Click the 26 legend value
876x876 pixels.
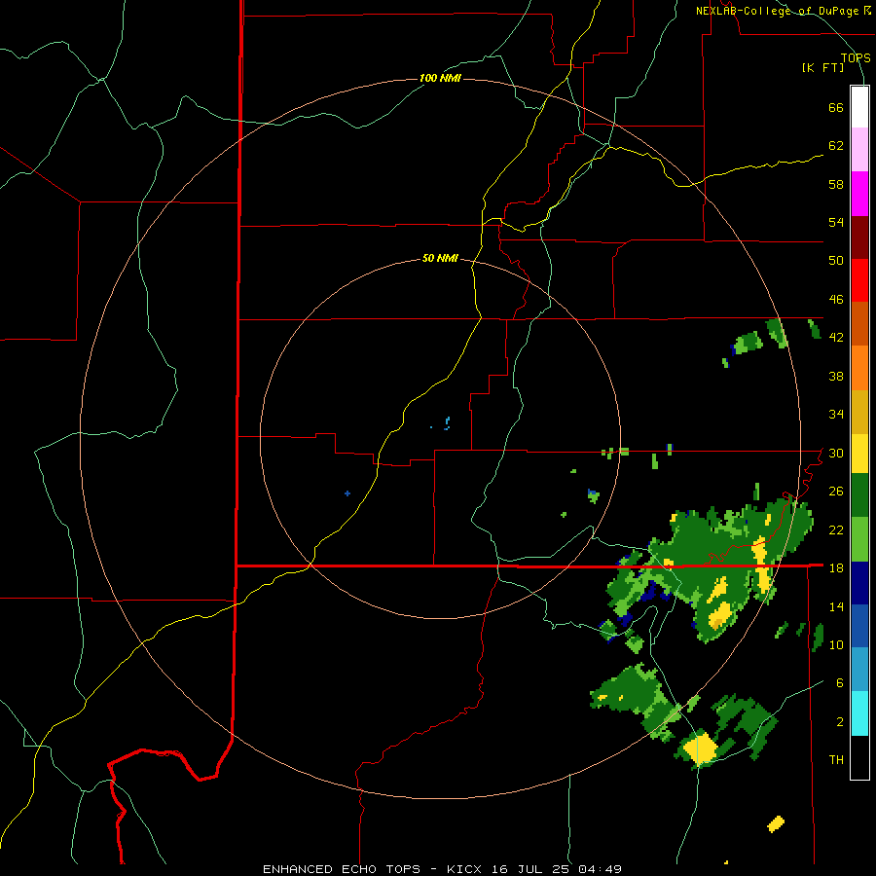click(836, 492)
